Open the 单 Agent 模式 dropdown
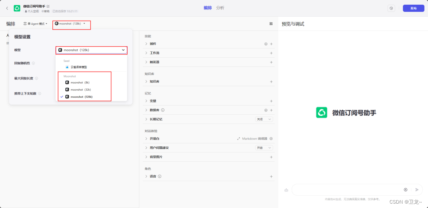The width and height of the screenshot is (428, 208). pyautogui.click(x=36, y=24)
